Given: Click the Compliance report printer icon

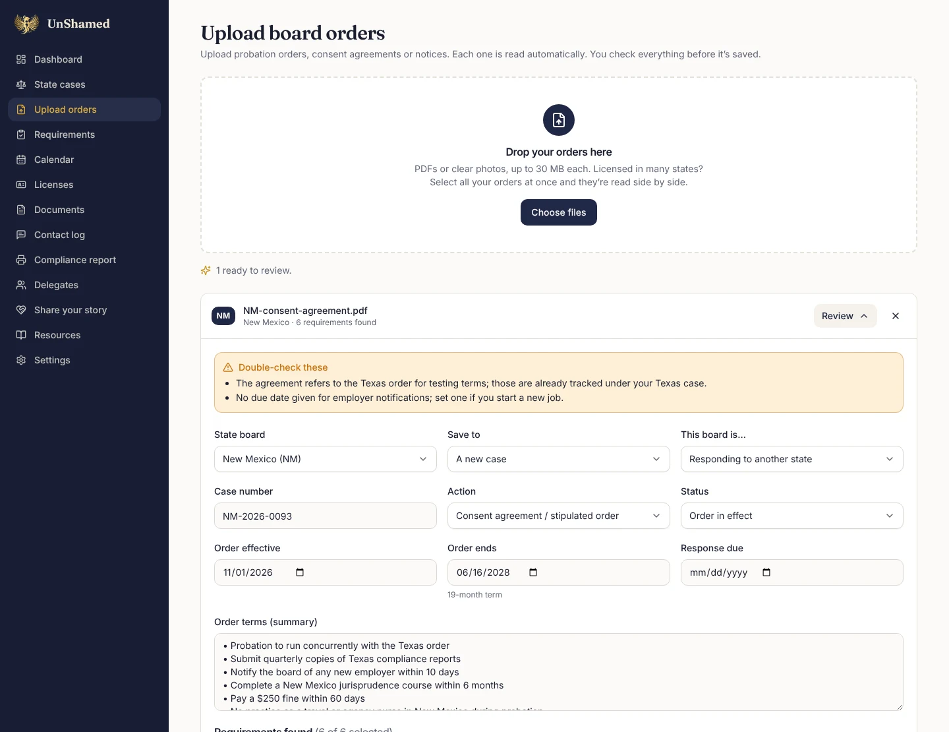Looking at the screenshot, I should point(21,260).
